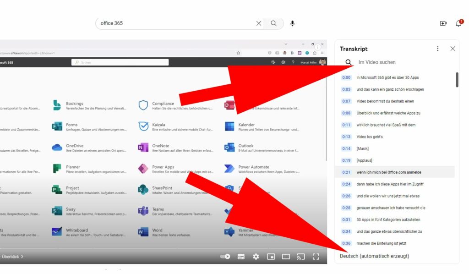Click the 0:00 timestamp link

click(x=347, y=78)
